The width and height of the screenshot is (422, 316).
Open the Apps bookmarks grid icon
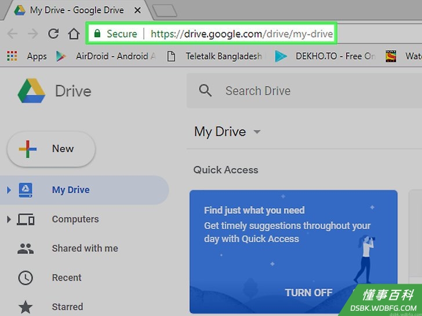(12, 56)
